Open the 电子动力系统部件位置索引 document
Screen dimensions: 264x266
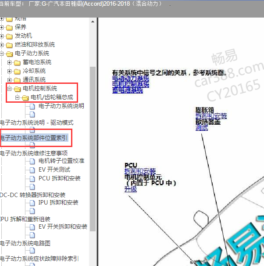click(x=34, y=138)
